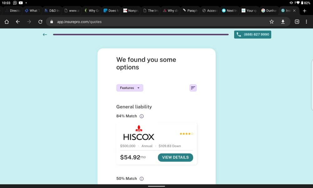Click the $500,000 coverage amount

128,146
